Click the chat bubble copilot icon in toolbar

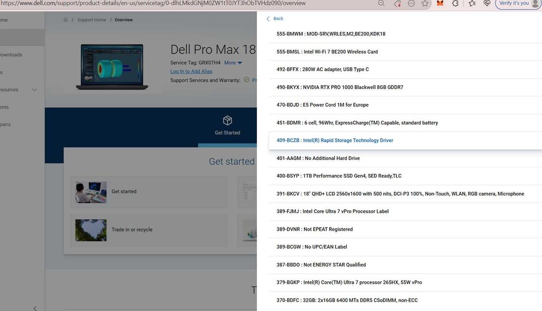point(411,3)
